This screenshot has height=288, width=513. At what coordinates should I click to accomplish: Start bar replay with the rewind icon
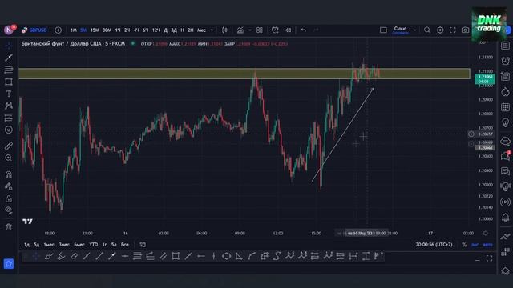coord(288,30)
